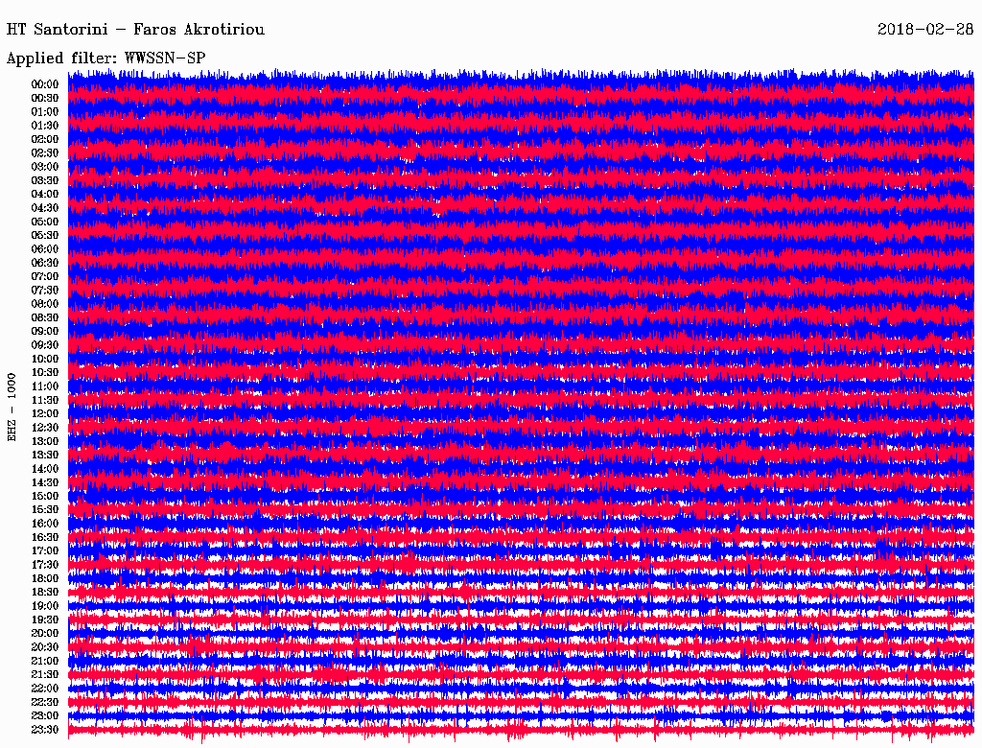The width and height of the screenshot is (982, 748).
Task: Select the 02:00 time label
Action: point(45,140)
